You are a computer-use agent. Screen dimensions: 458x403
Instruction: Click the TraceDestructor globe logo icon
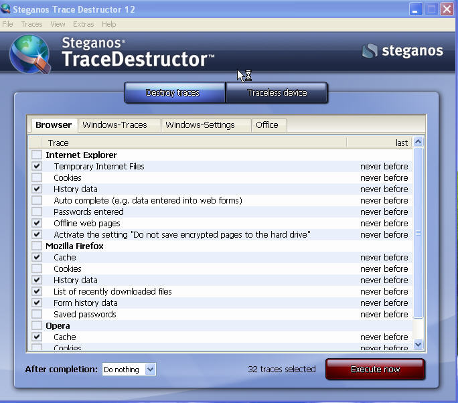click(30, 54)
